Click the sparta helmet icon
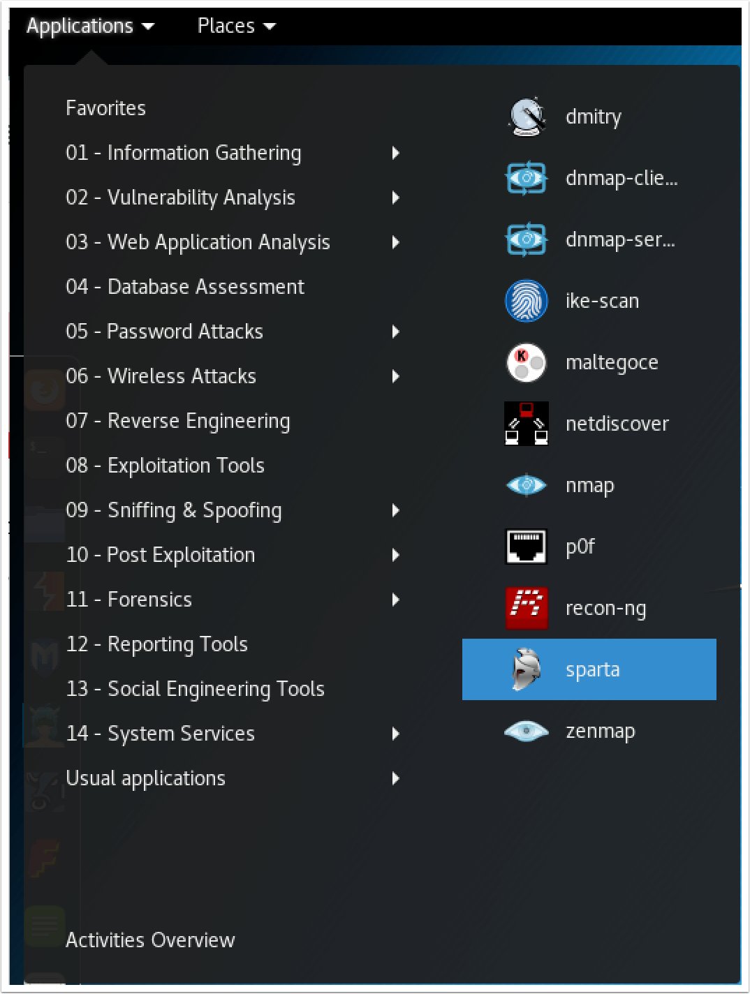Image resolution: width=750 pixels, height=994 pixels. (x=527, y=669)
